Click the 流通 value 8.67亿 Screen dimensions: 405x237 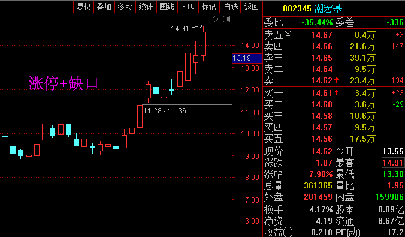391,221
